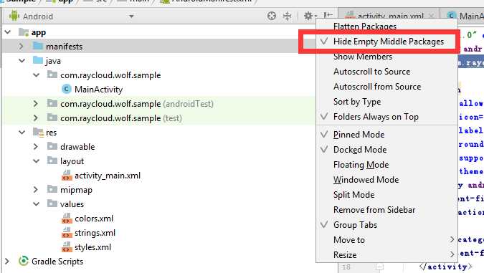Select MainActivity in project tree

(x=98, y=90)
